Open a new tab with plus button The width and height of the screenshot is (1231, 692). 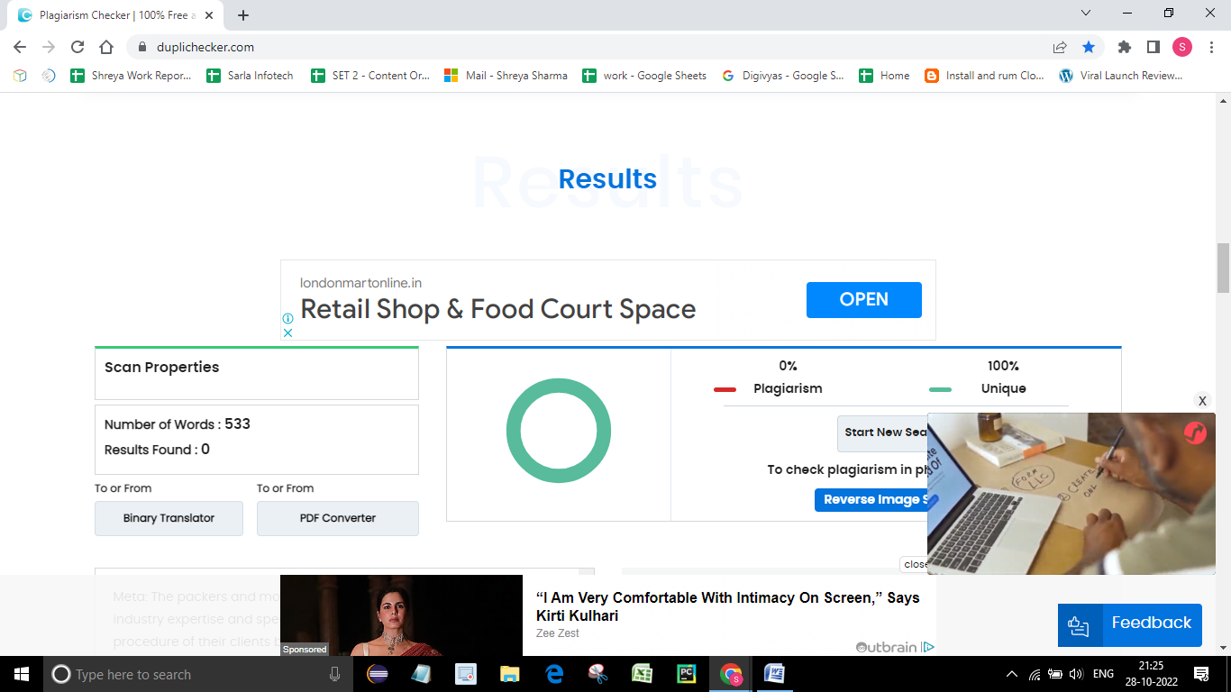pos(243,14)
